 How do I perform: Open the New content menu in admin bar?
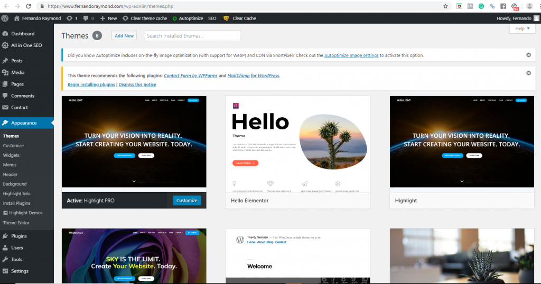point(108,18)
